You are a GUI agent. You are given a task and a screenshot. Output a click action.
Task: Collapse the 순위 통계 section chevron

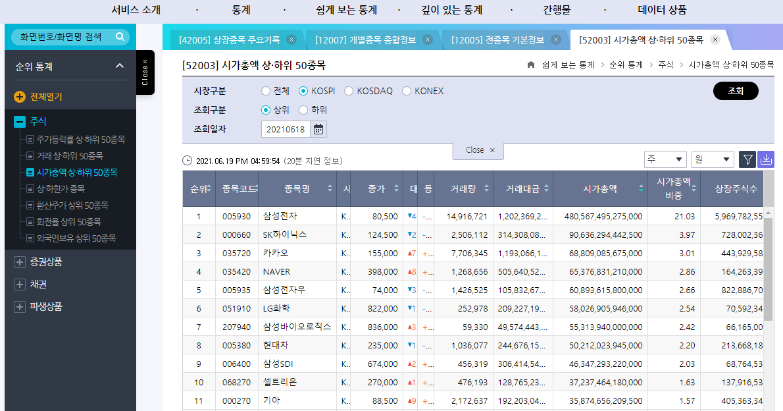tap(120, 66)
